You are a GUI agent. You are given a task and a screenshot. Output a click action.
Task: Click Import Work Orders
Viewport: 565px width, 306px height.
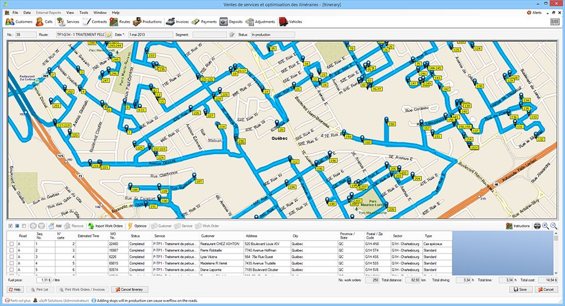(105, 226)
